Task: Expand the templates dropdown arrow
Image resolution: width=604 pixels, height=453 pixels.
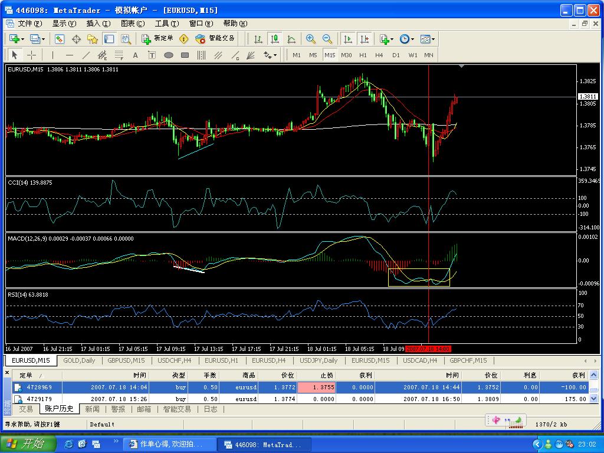Action: [434, 39]
